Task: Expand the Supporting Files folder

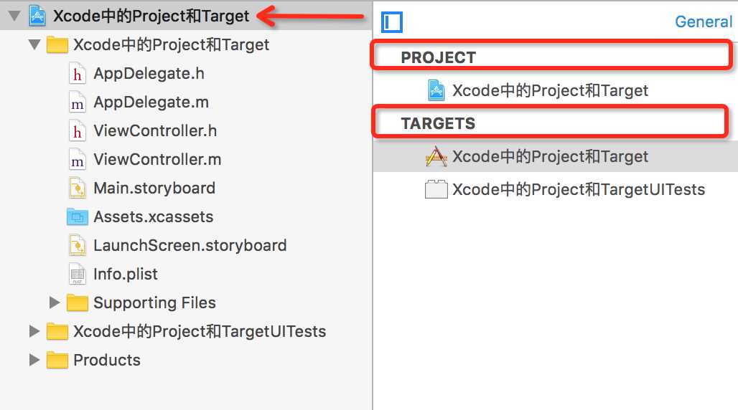Action: tap(55, 302)
